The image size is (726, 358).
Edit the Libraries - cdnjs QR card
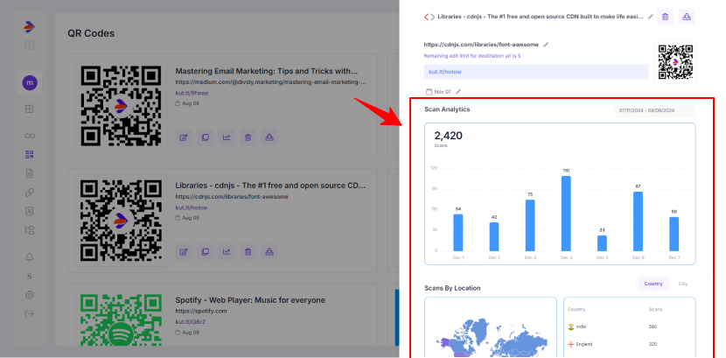pos(184,252)
